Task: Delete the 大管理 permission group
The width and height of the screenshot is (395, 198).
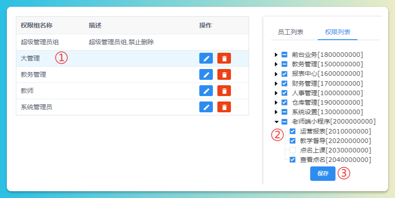Action: coord(224,58)
